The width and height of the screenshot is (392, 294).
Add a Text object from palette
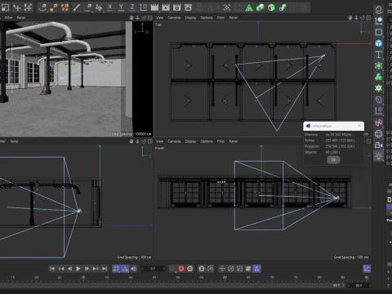pyautogui.click(x=378, y=55)
